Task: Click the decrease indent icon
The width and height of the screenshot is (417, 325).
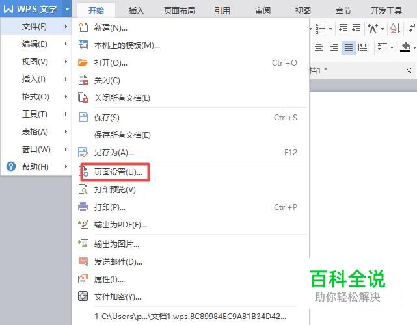Action: pos(343,28)
